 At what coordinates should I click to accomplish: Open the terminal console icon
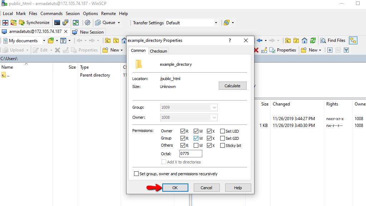pyautogui.click(x=57, y=23)
